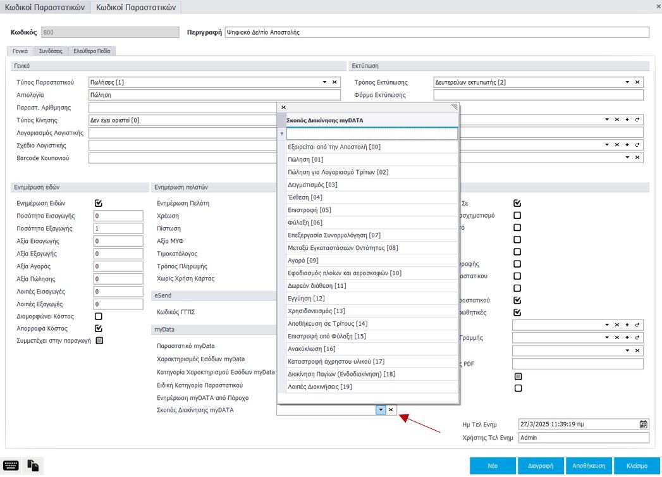
Task: Switch to the Συνδέσεις tab
Action: pos(51,51)
